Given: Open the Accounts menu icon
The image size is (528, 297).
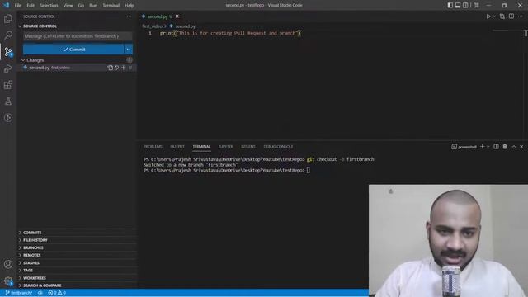Looking at the screenshot, I should 8,264.
